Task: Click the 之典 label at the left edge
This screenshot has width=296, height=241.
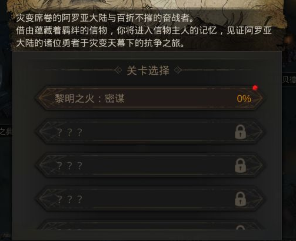Action: coord(6,131)
